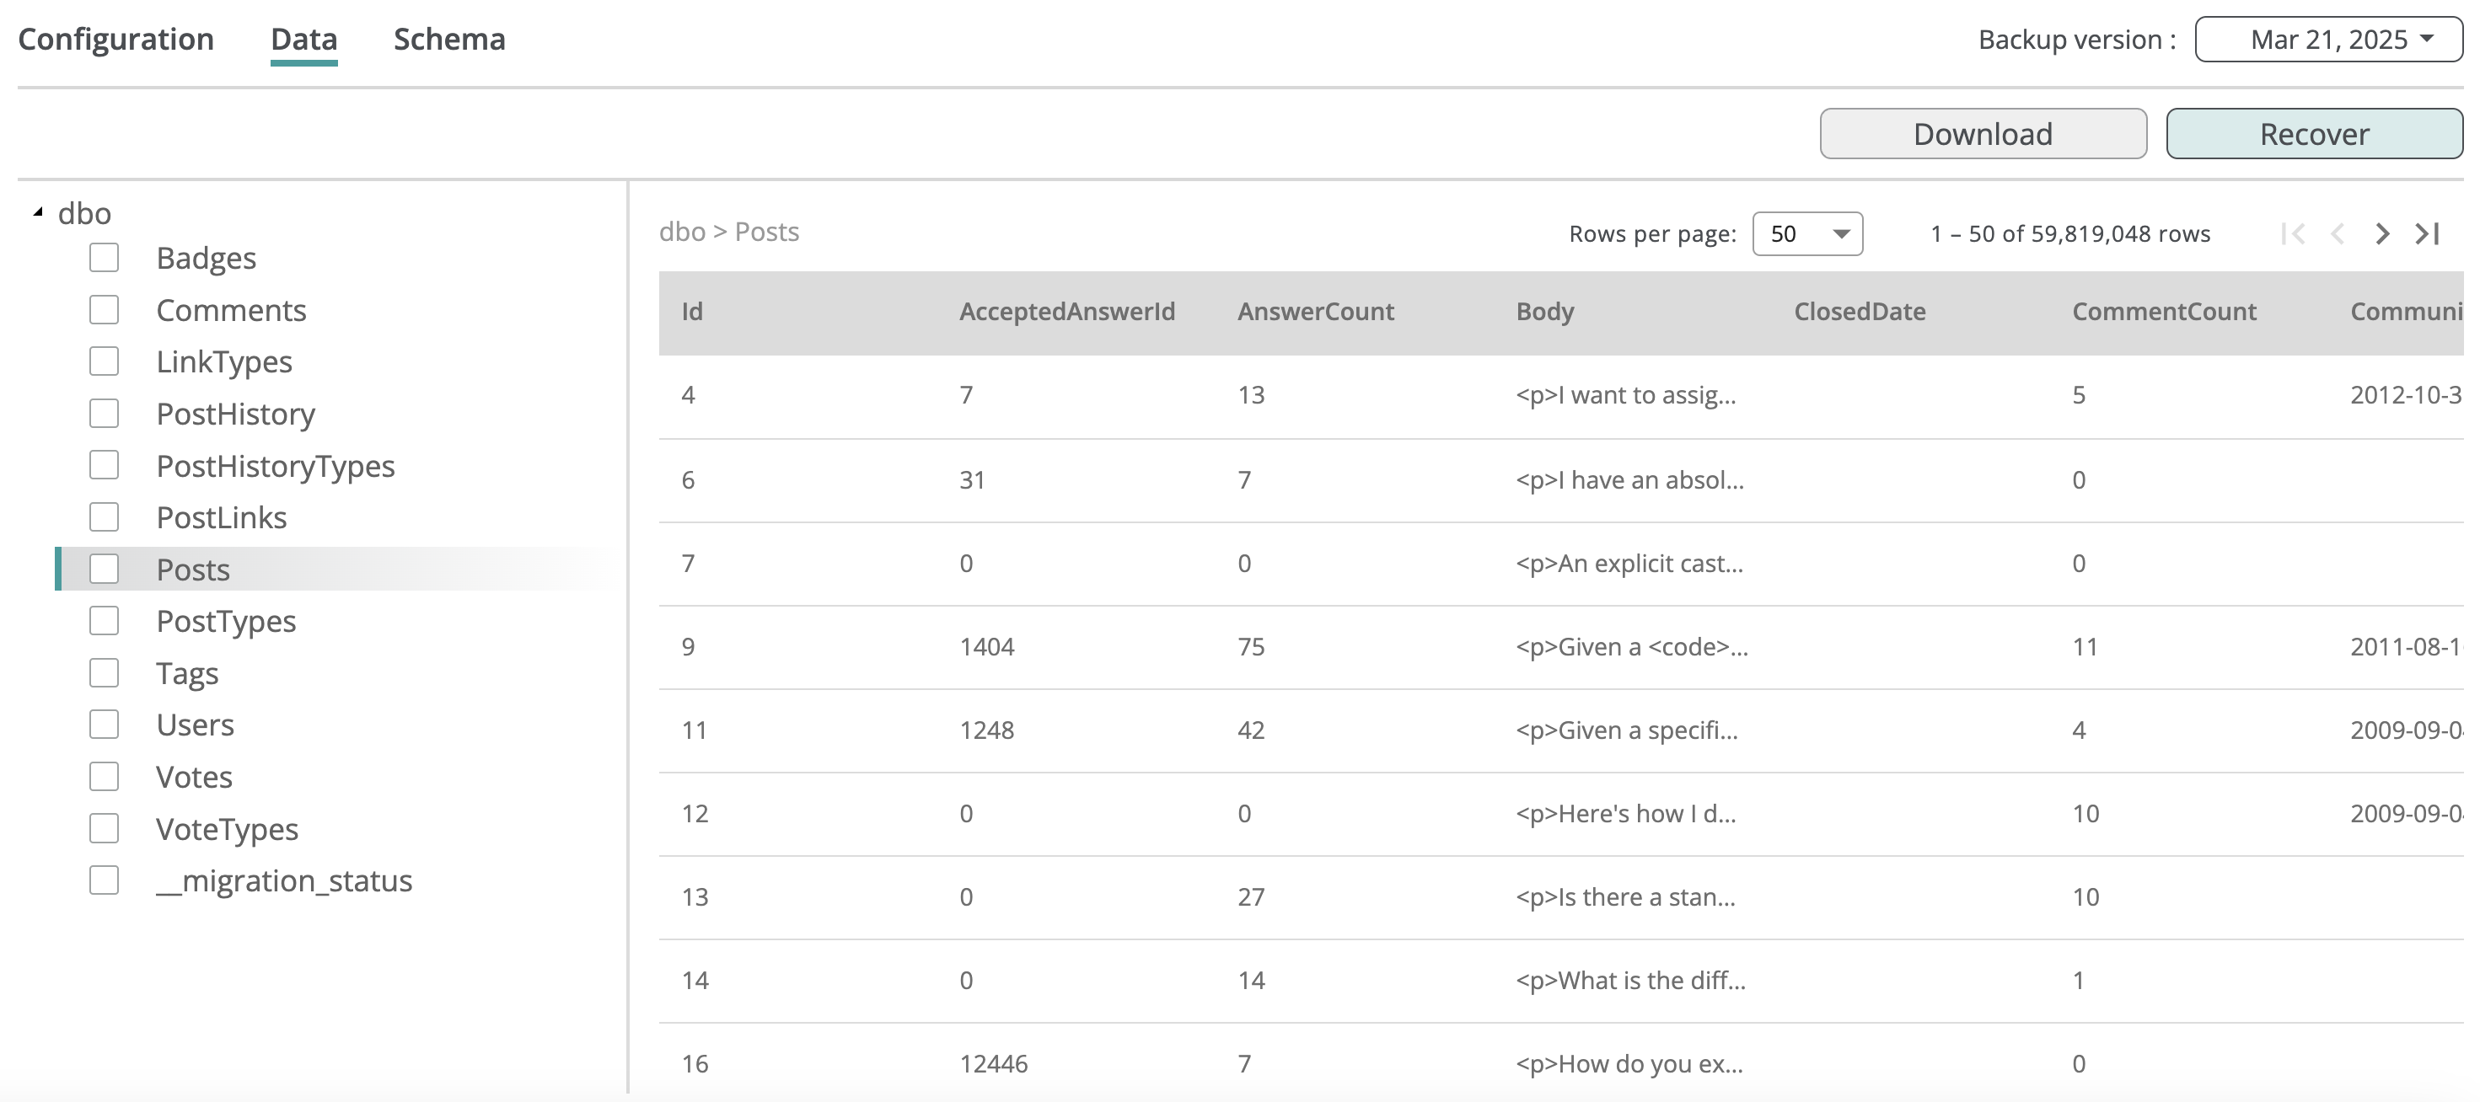Select the __migration_status checkbox
Screen dimensions: 2480x1102
pyautogui.click(x=104, y=880)
